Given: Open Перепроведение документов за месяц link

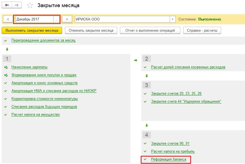Looking at the screenshot, I should (x=43, y=40).
